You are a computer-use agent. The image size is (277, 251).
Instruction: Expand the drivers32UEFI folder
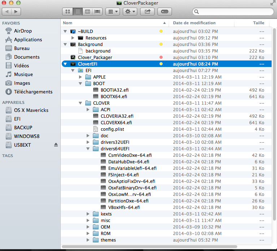(88, 142)
